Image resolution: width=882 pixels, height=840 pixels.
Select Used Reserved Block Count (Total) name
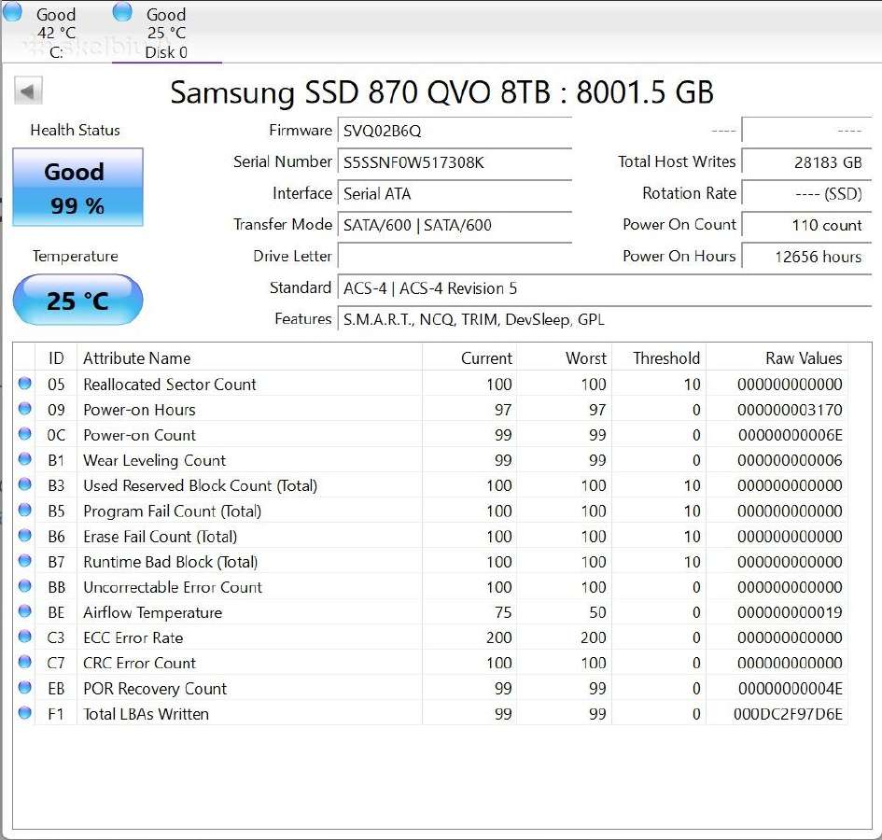coord(201,485)
